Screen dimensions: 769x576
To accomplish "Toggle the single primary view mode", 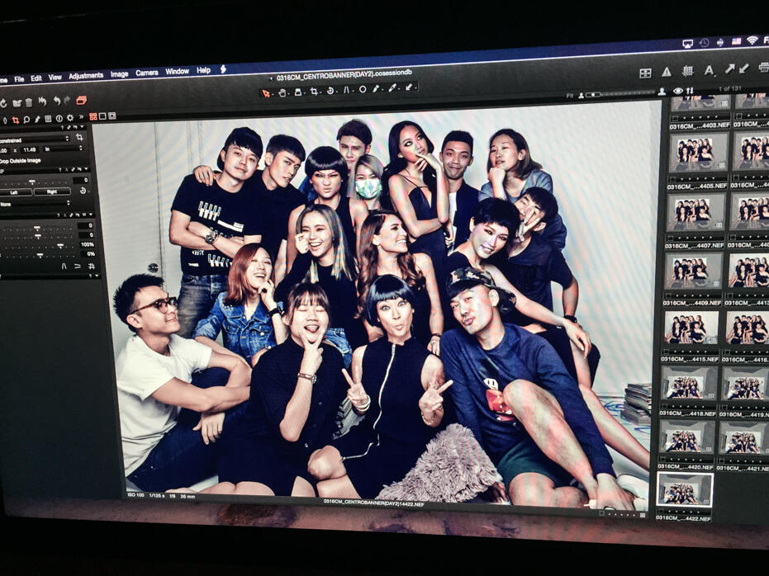I will pos(102,116).
